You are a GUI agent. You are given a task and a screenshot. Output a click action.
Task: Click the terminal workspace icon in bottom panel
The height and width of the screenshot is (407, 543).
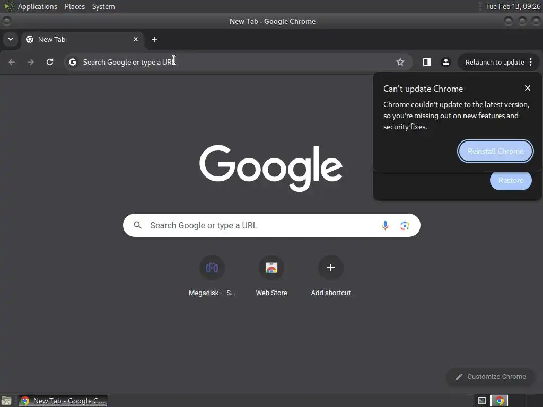point(481,401)
